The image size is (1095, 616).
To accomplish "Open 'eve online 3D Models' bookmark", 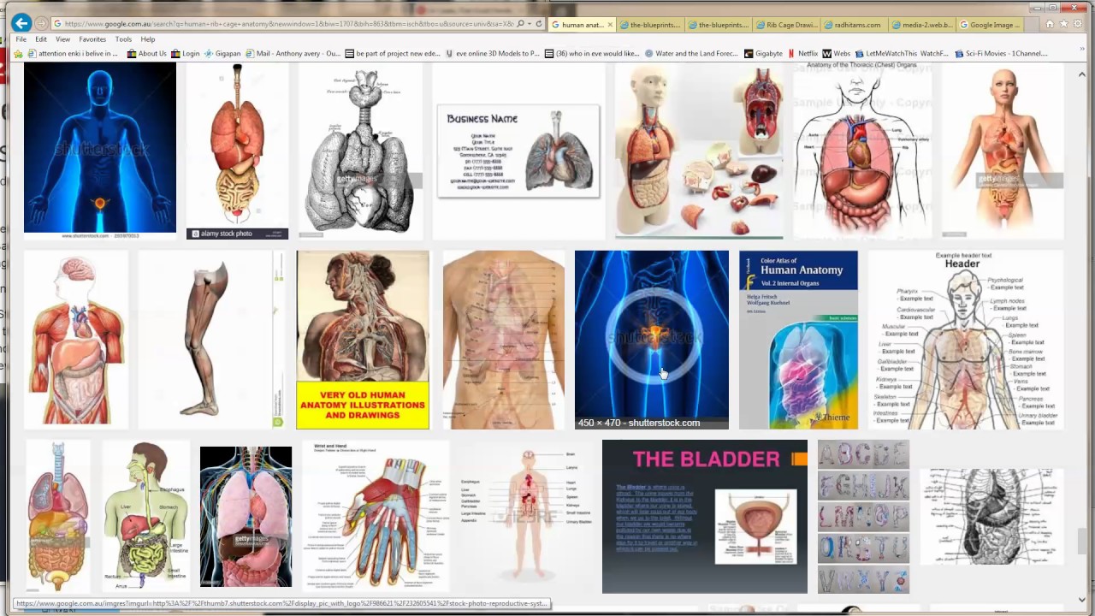I will 494,53.
